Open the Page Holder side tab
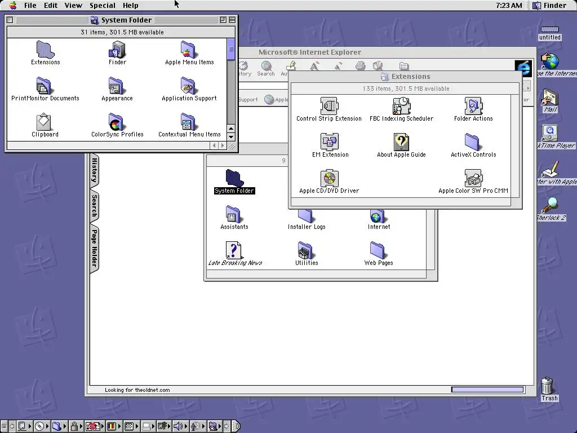This screenshot has height=433, width=577. tap(94, 249)
